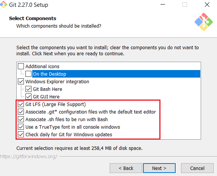Viewport: 217px width, 176px height.
Task: Enable the Additional icons checkbox
Action: 21,66
